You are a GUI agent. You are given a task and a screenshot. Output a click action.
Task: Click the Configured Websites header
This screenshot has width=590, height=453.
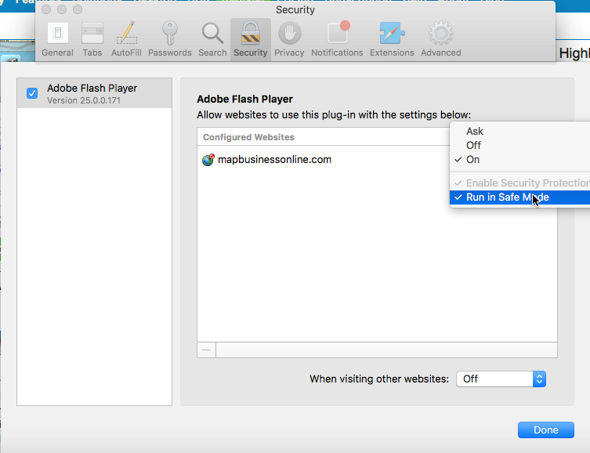pos(248,137)
